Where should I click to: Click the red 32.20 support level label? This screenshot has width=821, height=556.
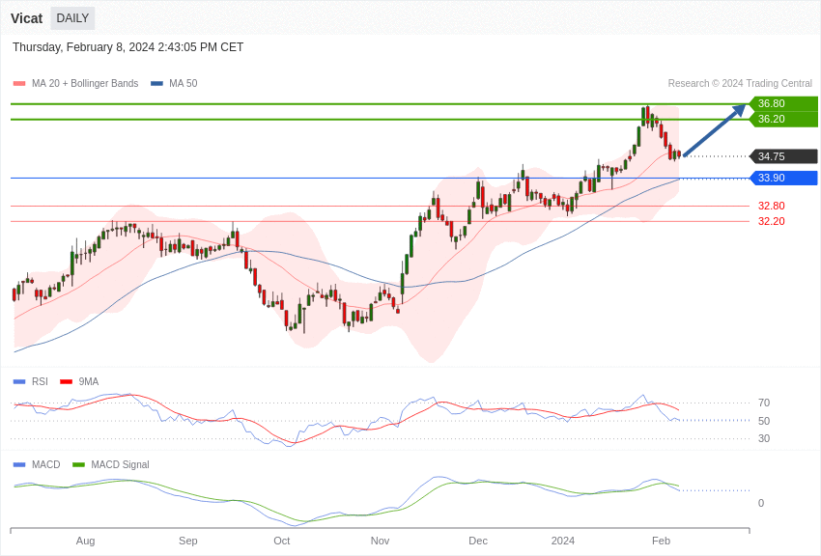click(x=771, y=221)
